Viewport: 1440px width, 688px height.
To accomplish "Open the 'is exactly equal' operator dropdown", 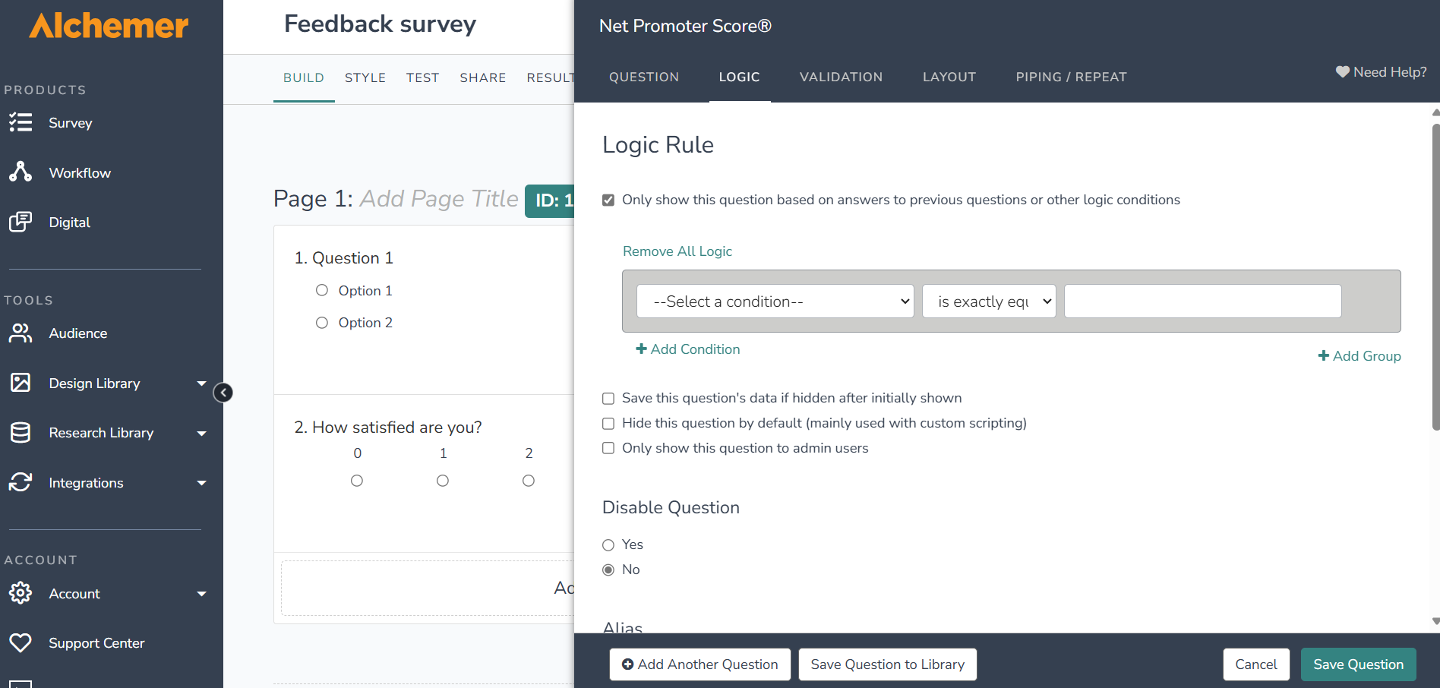I will [988, 301].
